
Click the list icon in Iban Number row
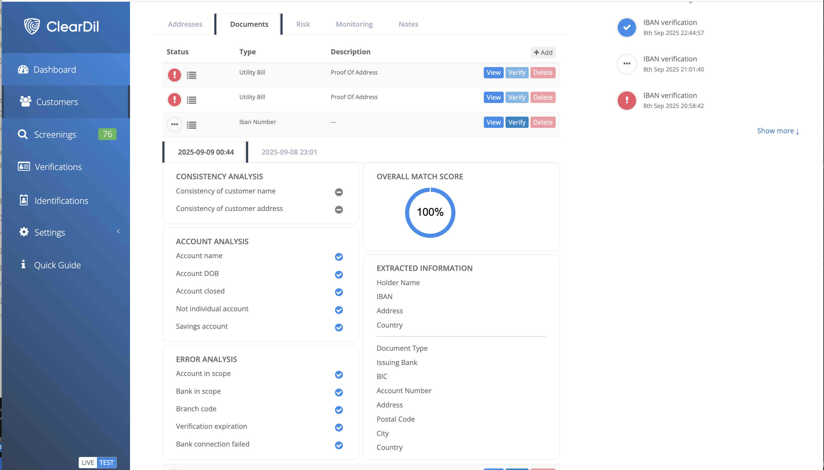(x=191, y=125)
